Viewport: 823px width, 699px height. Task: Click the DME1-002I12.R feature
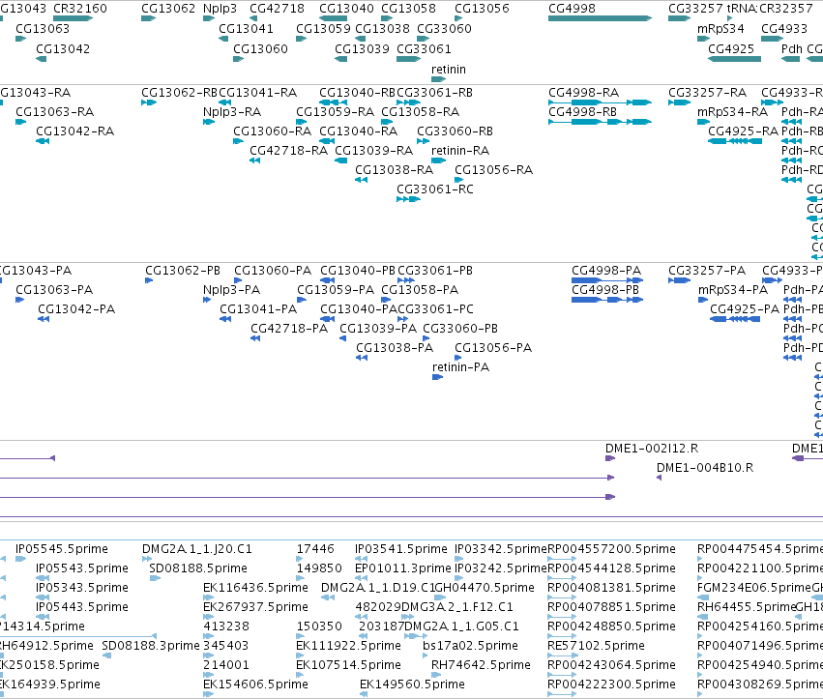(x=610, y=458)
